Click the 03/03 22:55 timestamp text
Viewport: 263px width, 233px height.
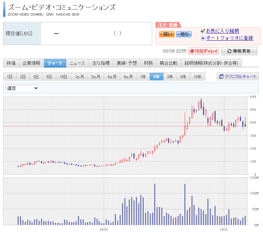point(175,51)
